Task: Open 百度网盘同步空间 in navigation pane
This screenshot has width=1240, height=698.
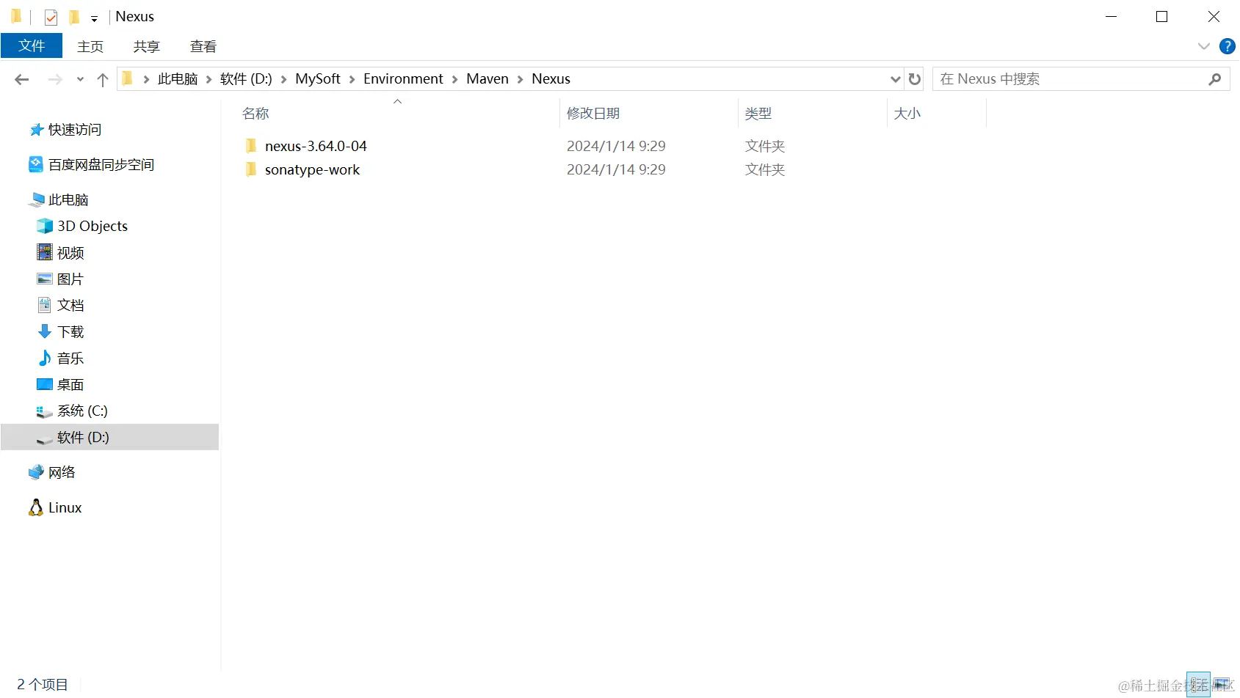Action: (101, 165)
